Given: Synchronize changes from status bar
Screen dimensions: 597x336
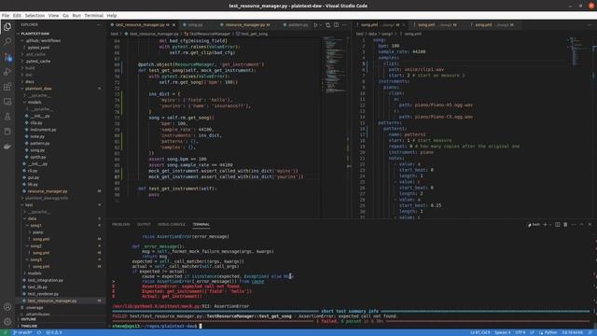Looking at the screenshot, I should (x=39, y=332).
